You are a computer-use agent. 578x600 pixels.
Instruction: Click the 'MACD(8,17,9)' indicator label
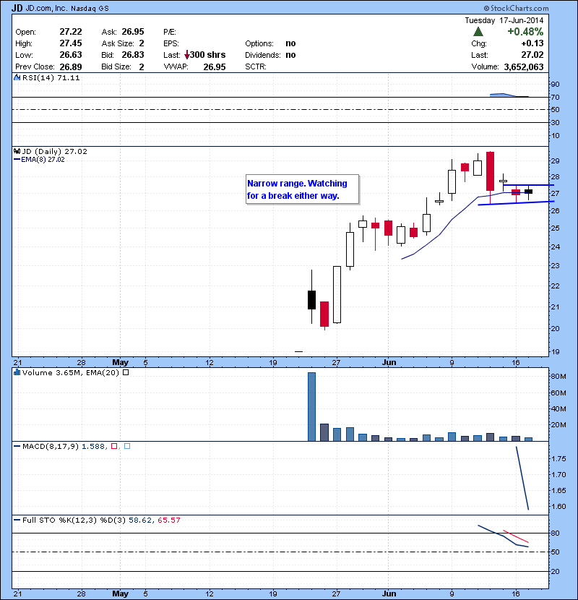51,446
